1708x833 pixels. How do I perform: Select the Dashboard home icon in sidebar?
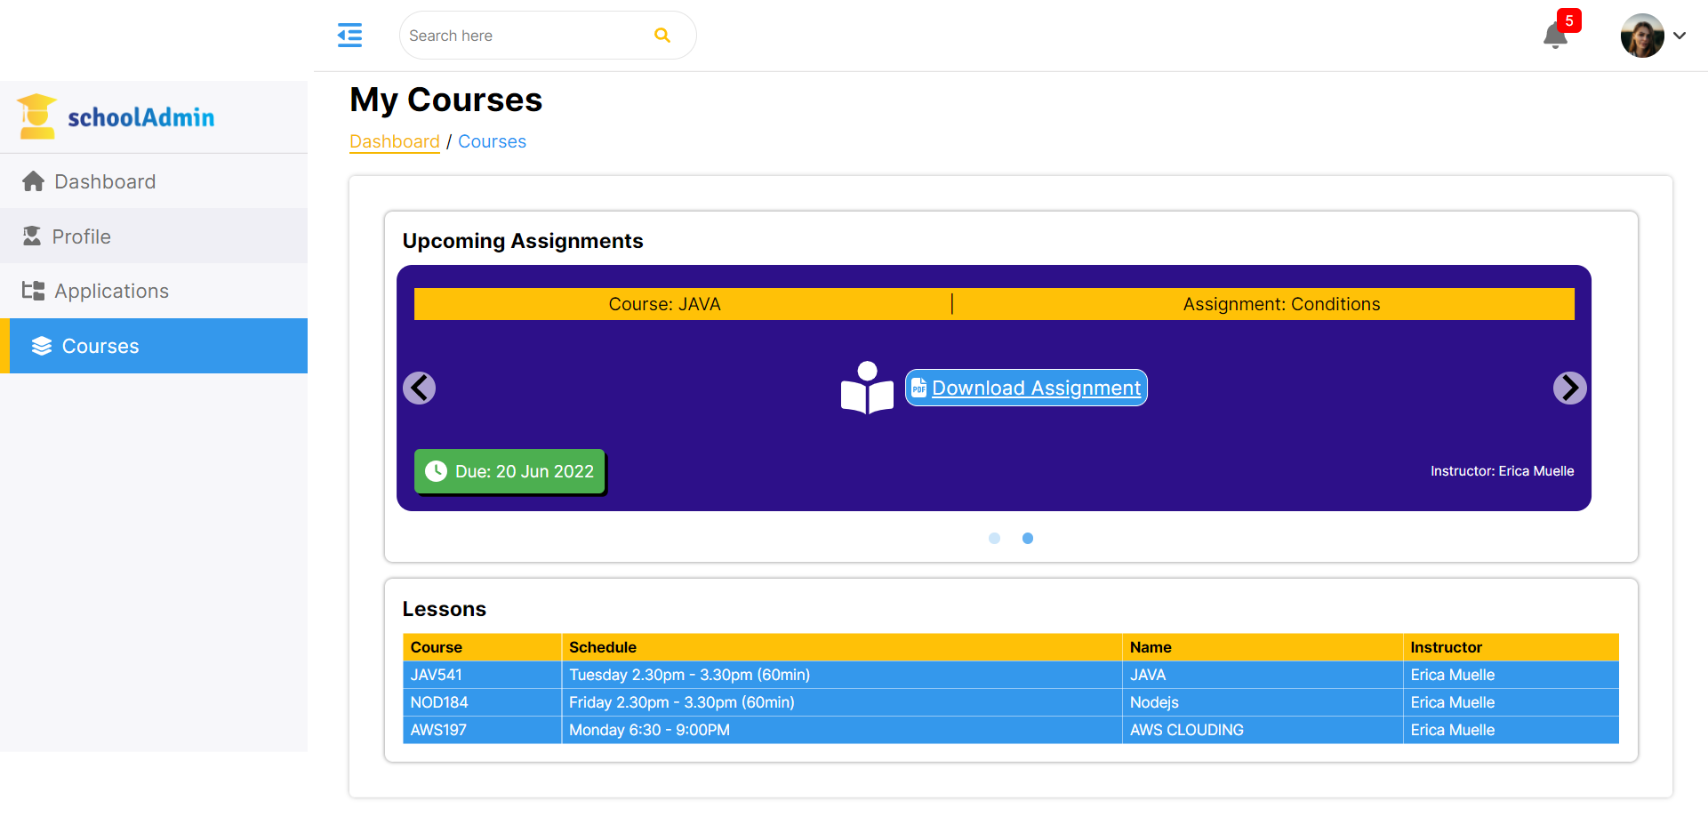33,180
